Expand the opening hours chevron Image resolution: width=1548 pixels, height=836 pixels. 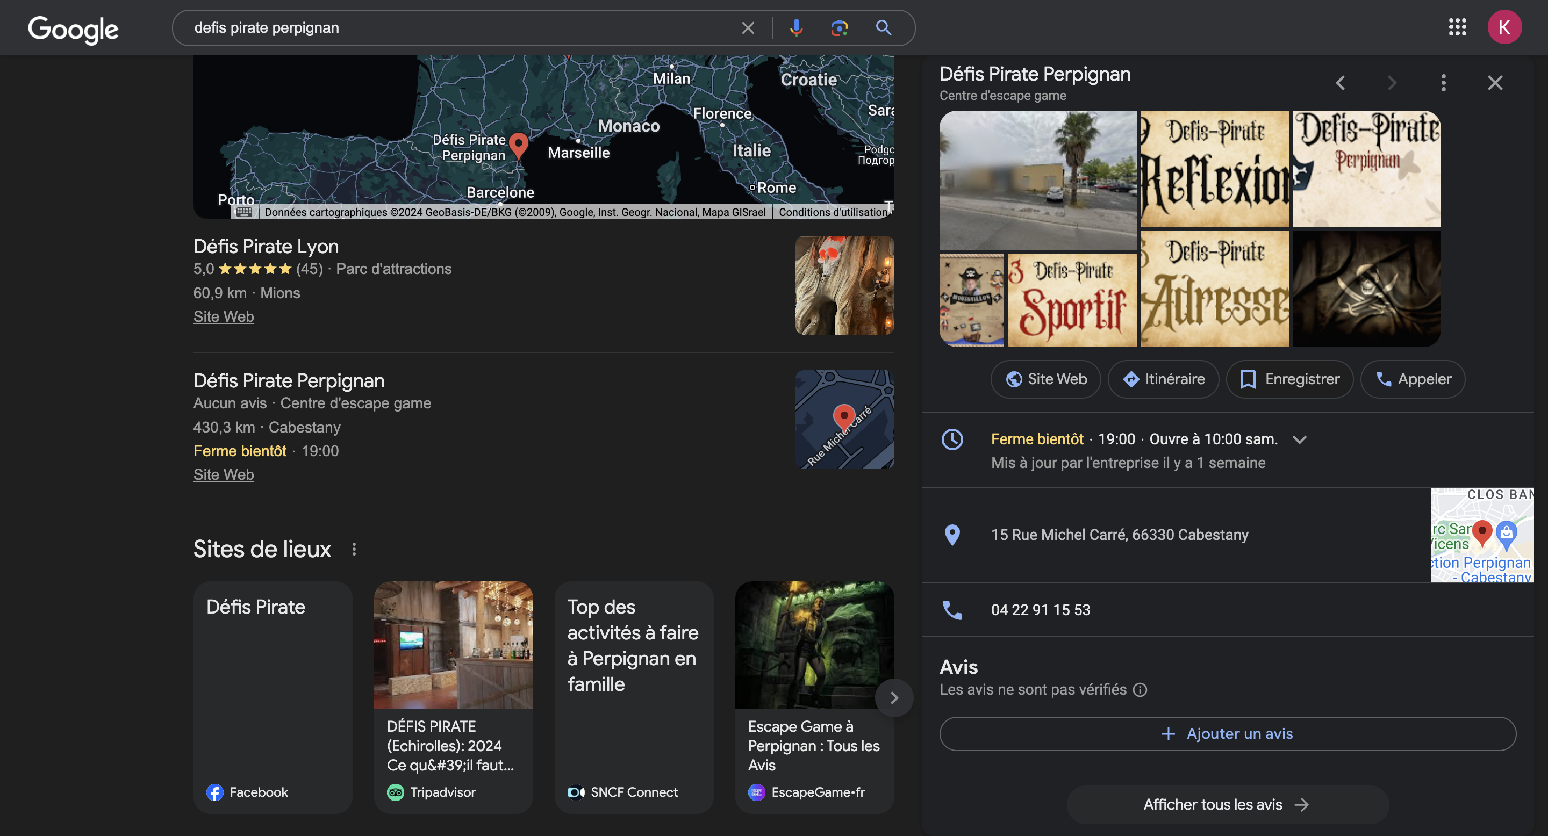[1299, 439]
